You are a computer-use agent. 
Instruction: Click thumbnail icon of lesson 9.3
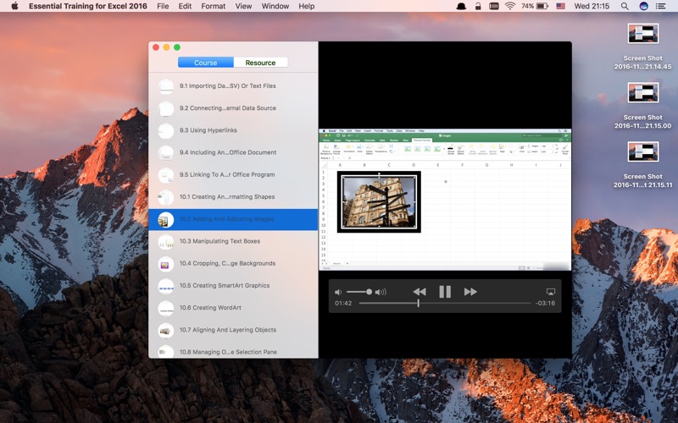click(165, 131)
